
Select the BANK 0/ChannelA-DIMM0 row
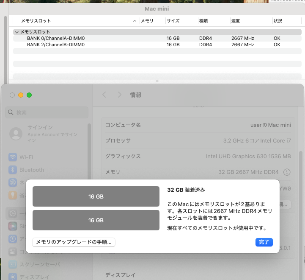[157, 38]
